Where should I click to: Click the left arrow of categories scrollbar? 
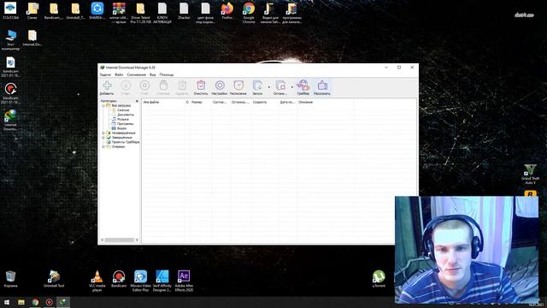coord(103,240)
